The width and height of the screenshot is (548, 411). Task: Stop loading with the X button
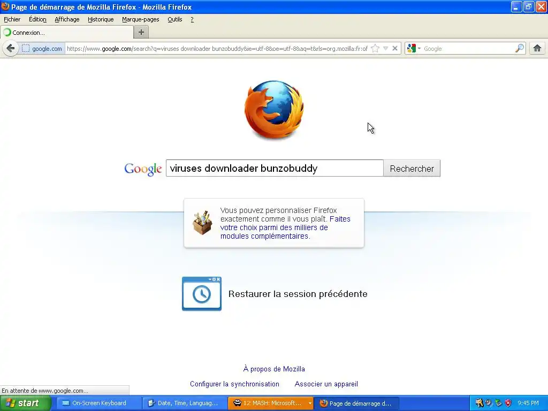coord(395,49)
